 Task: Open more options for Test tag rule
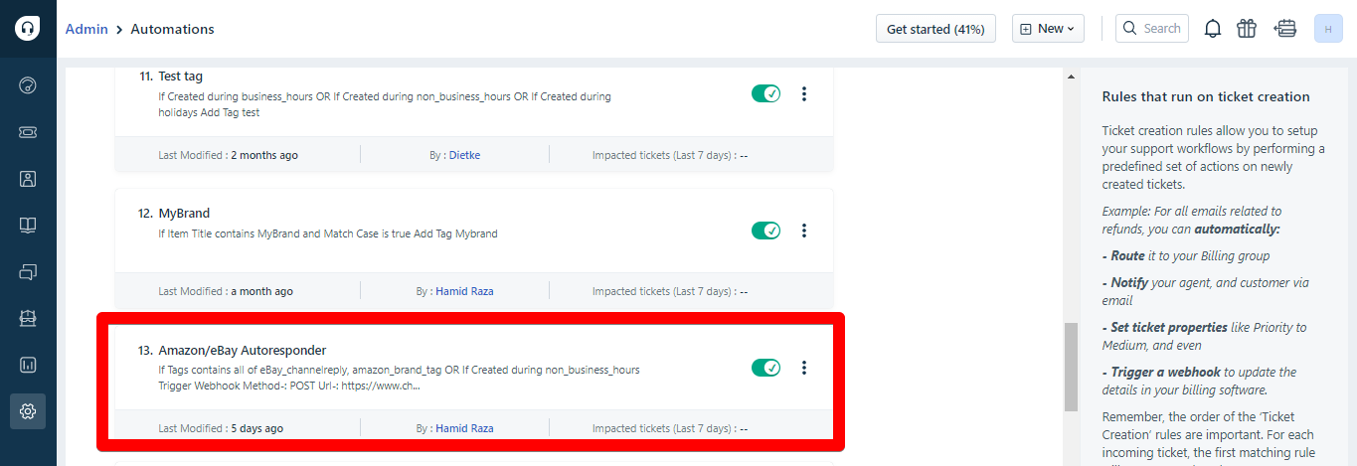click(x=804, y=93)
